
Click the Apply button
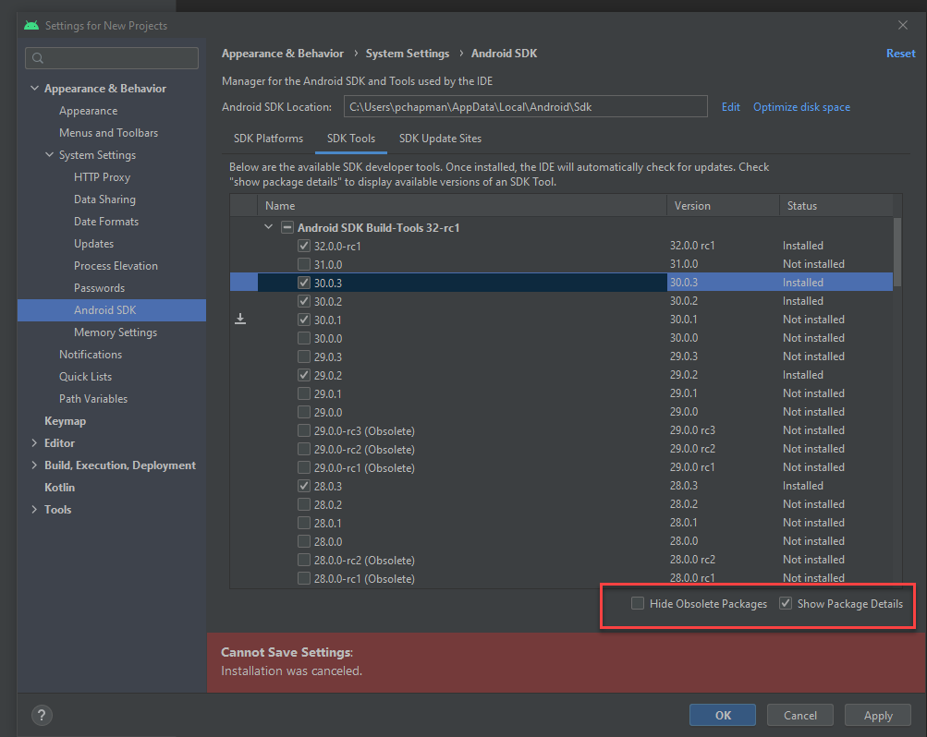pos(878,715)
